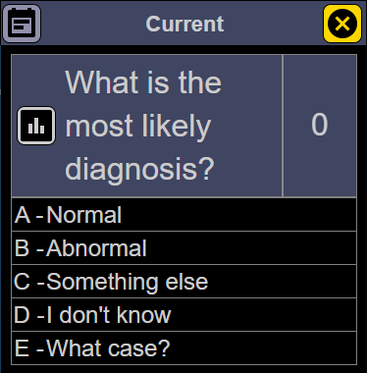The width and height of the screenshot is (367, 373).
Task: Choose option E - What case?
Action: 183,347
